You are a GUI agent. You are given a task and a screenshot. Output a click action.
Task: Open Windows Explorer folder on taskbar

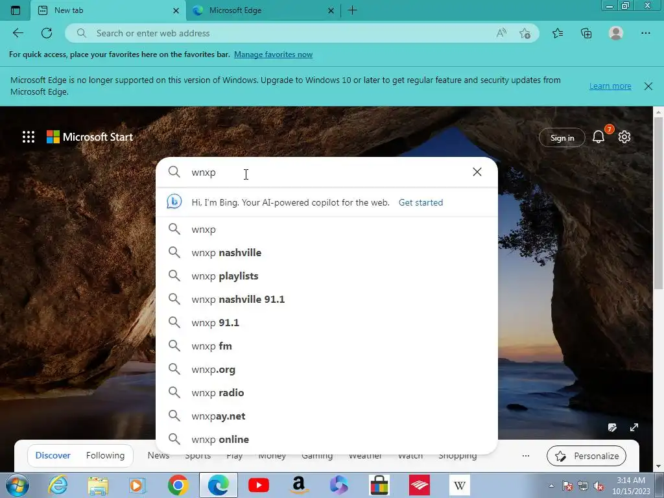(x=98, y=485)
